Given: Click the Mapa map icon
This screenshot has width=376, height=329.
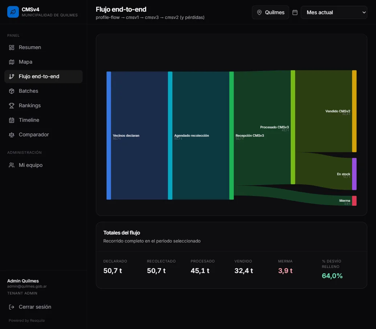Looking at the screenshot, I should (12, 62).
